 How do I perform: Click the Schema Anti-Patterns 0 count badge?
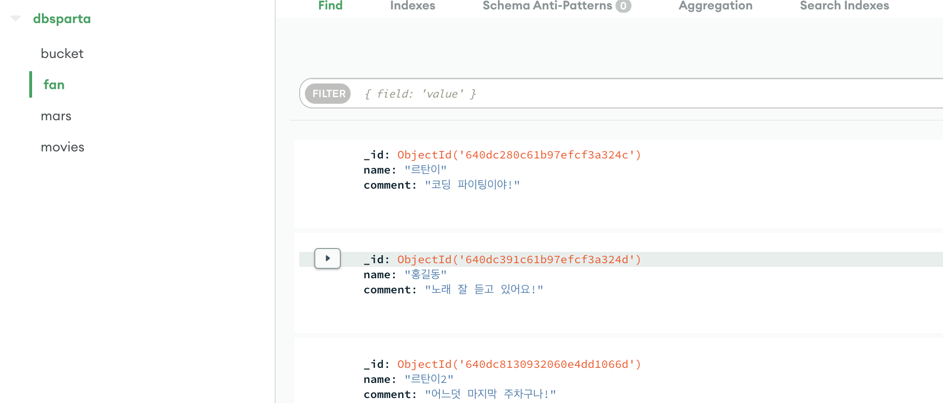click(x=623, y=6)
